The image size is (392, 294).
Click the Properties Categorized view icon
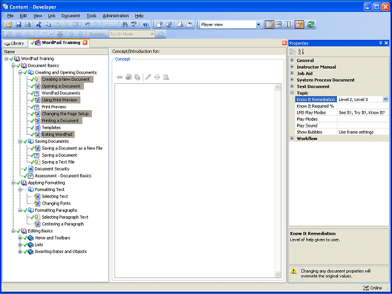[292, 51]
